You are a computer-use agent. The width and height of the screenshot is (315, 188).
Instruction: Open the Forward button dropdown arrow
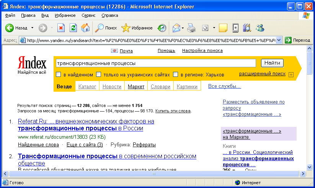coord(52,28)
